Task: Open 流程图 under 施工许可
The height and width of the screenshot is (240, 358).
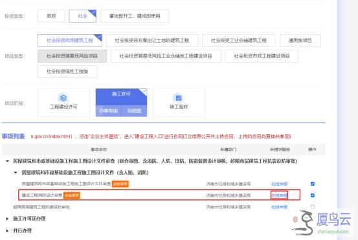Action: [x=134, y=111]
